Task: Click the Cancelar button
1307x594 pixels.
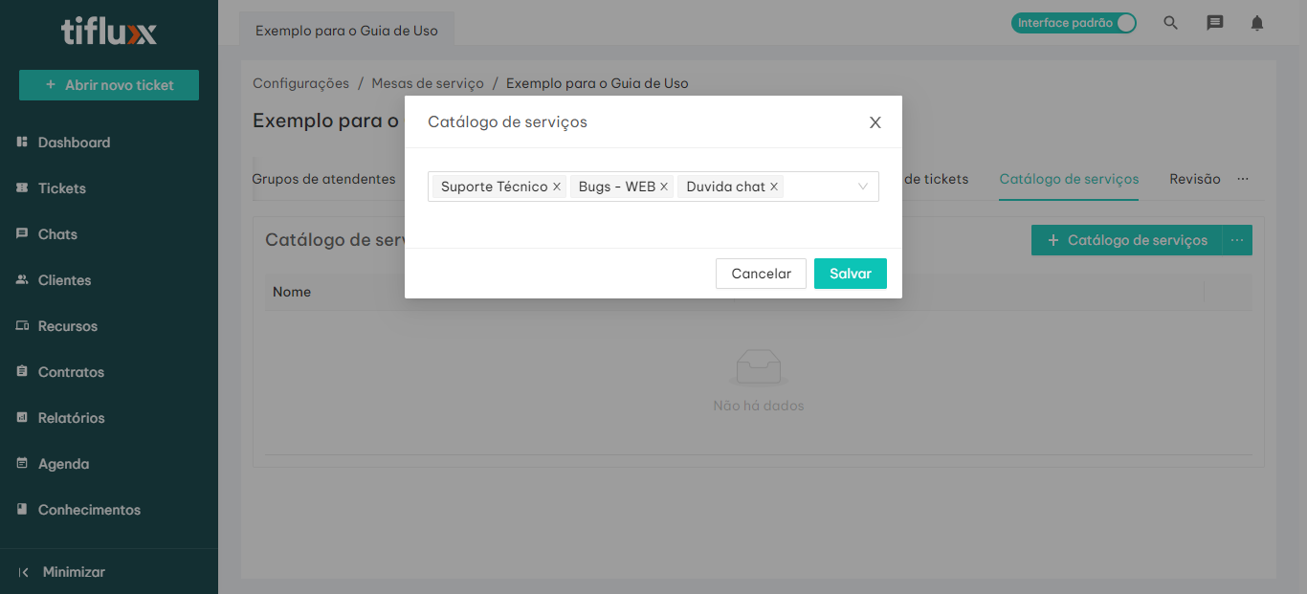Action: click(761, 274)
